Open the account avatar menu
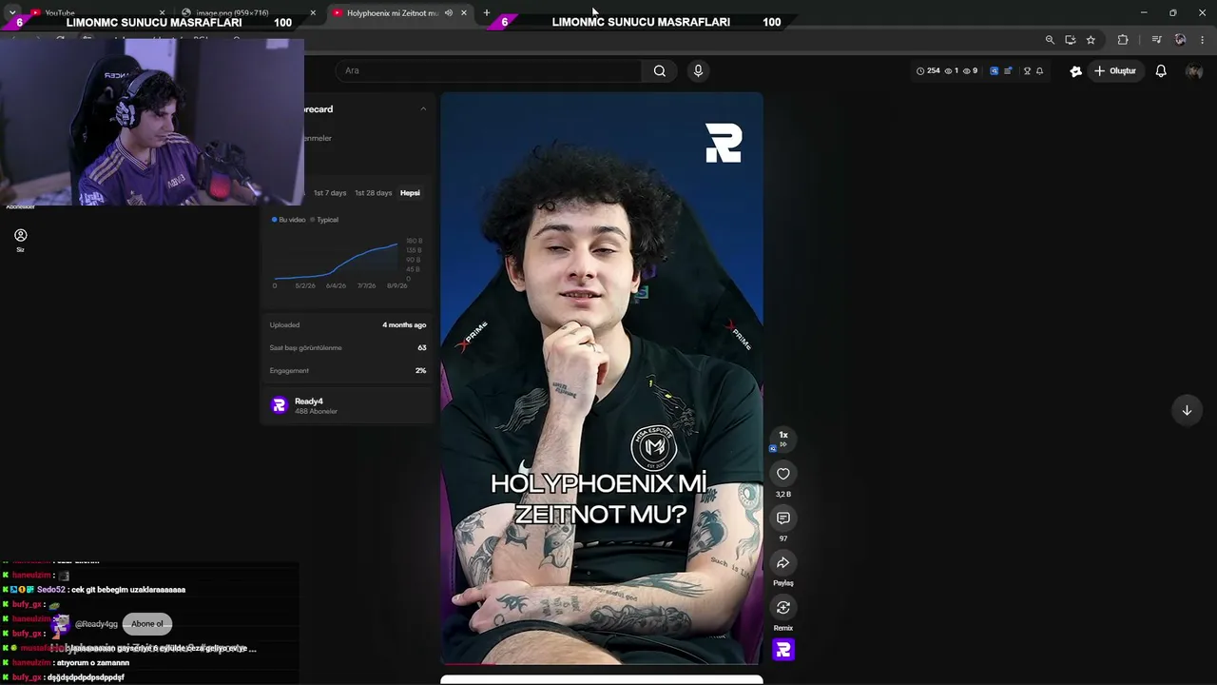 [1194, 71]
